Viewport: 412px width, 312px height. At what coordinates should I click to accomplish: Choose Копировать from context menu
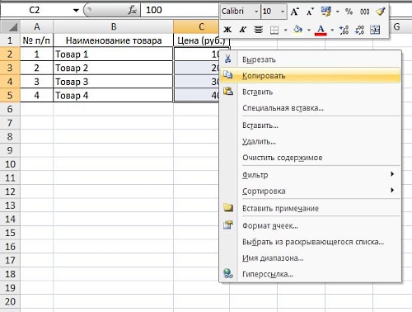(x=311, y=75)
